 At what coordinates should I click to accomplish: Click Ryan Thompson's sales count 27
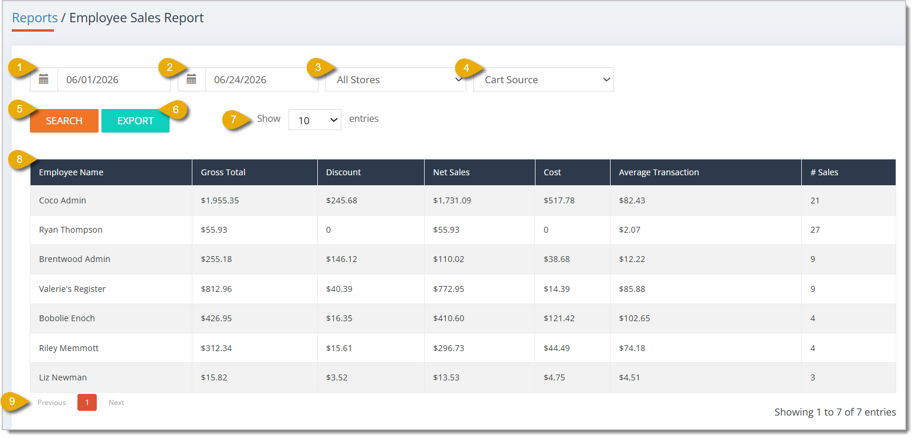point(815,230)
